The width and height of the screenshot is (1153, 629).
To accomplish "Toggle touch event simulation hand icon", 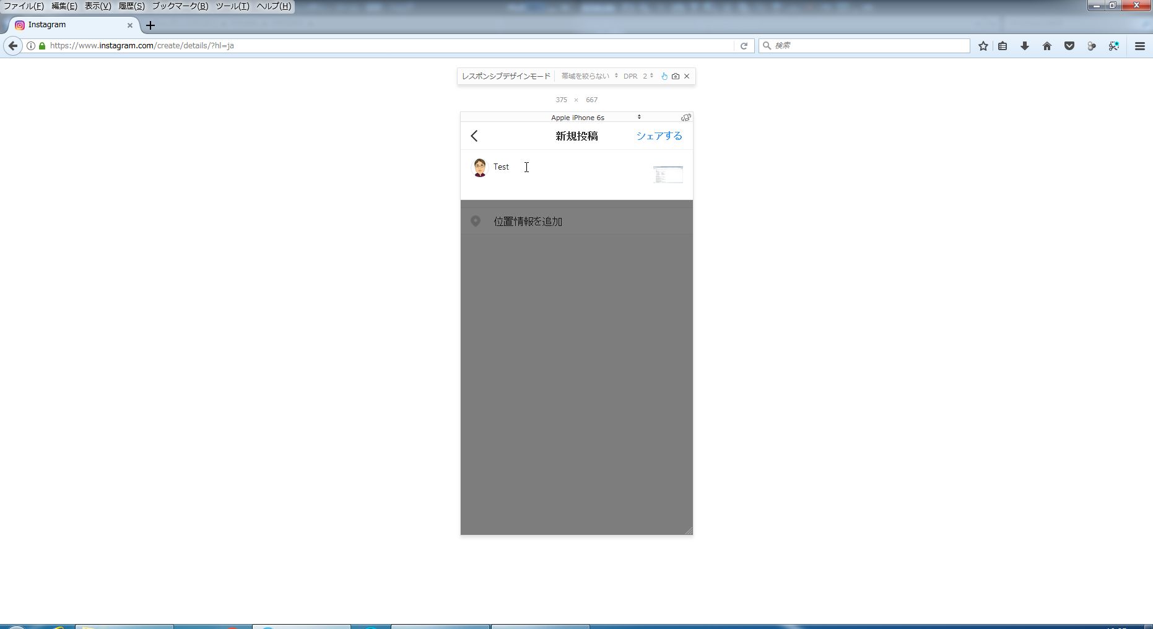I will 664,76.
